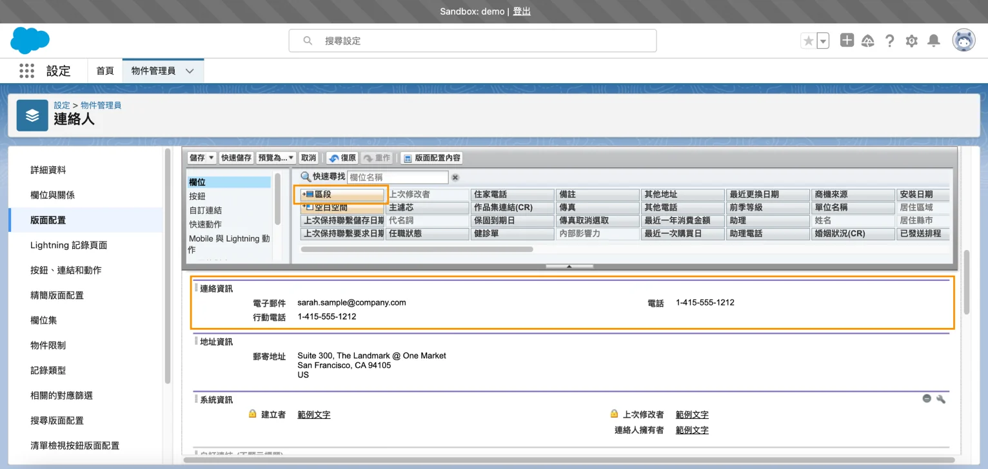
Task: Select the 住家電話 palette field
Action: point(512,195)
